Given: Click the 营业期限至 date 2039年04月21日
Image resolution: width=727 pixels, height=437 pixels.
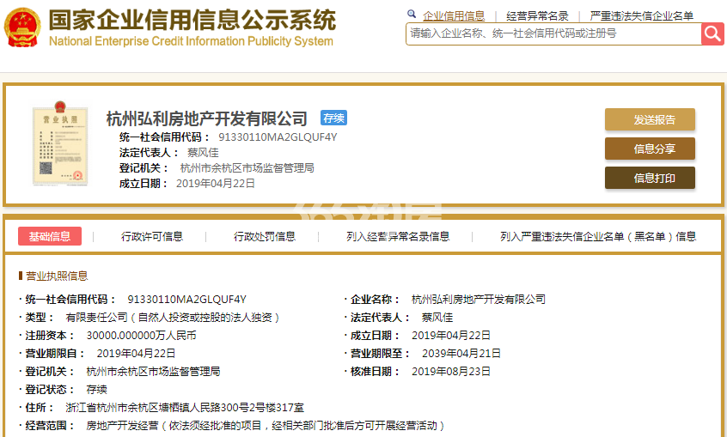Looking at the screenshot, I should (461, 354).
